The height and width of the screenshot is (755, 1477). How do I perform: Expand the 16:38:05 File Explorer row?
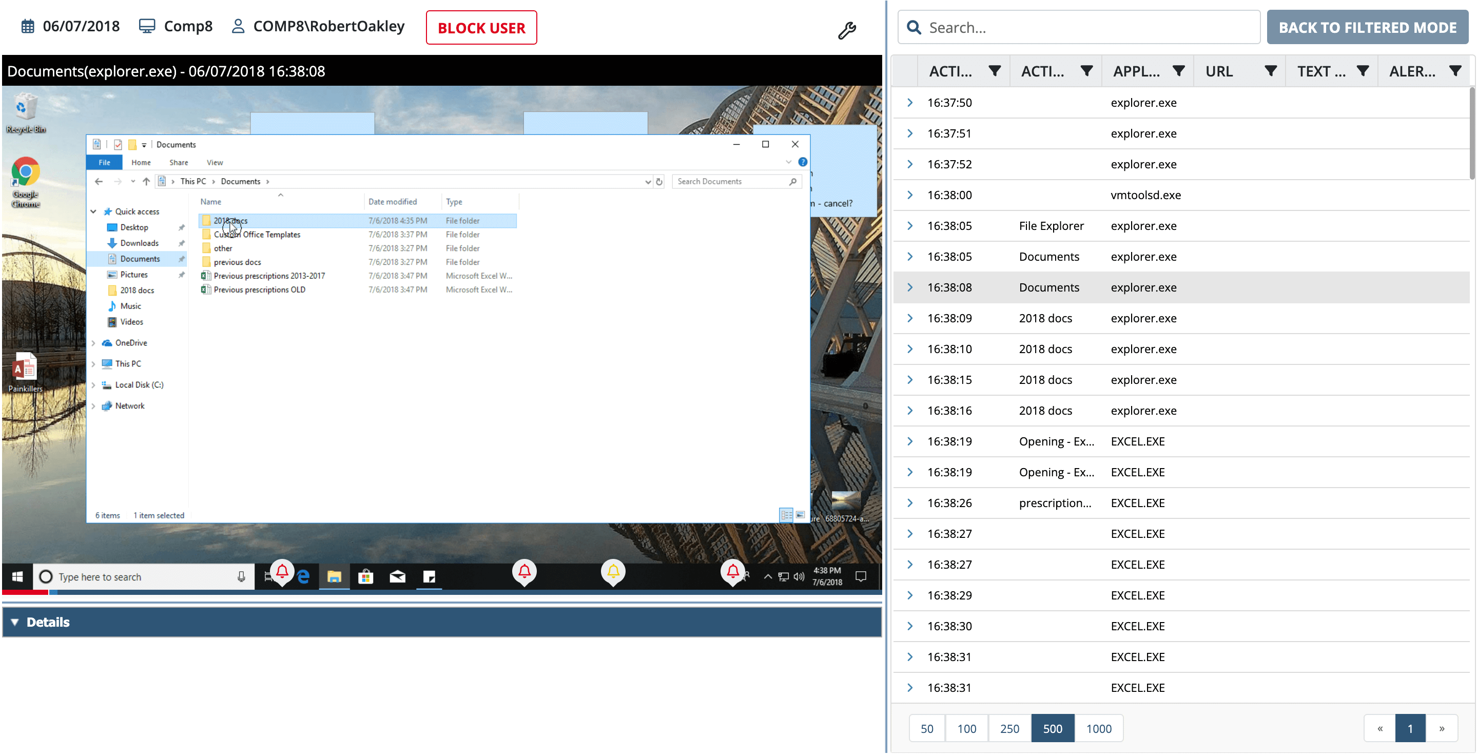click(910, 226)
